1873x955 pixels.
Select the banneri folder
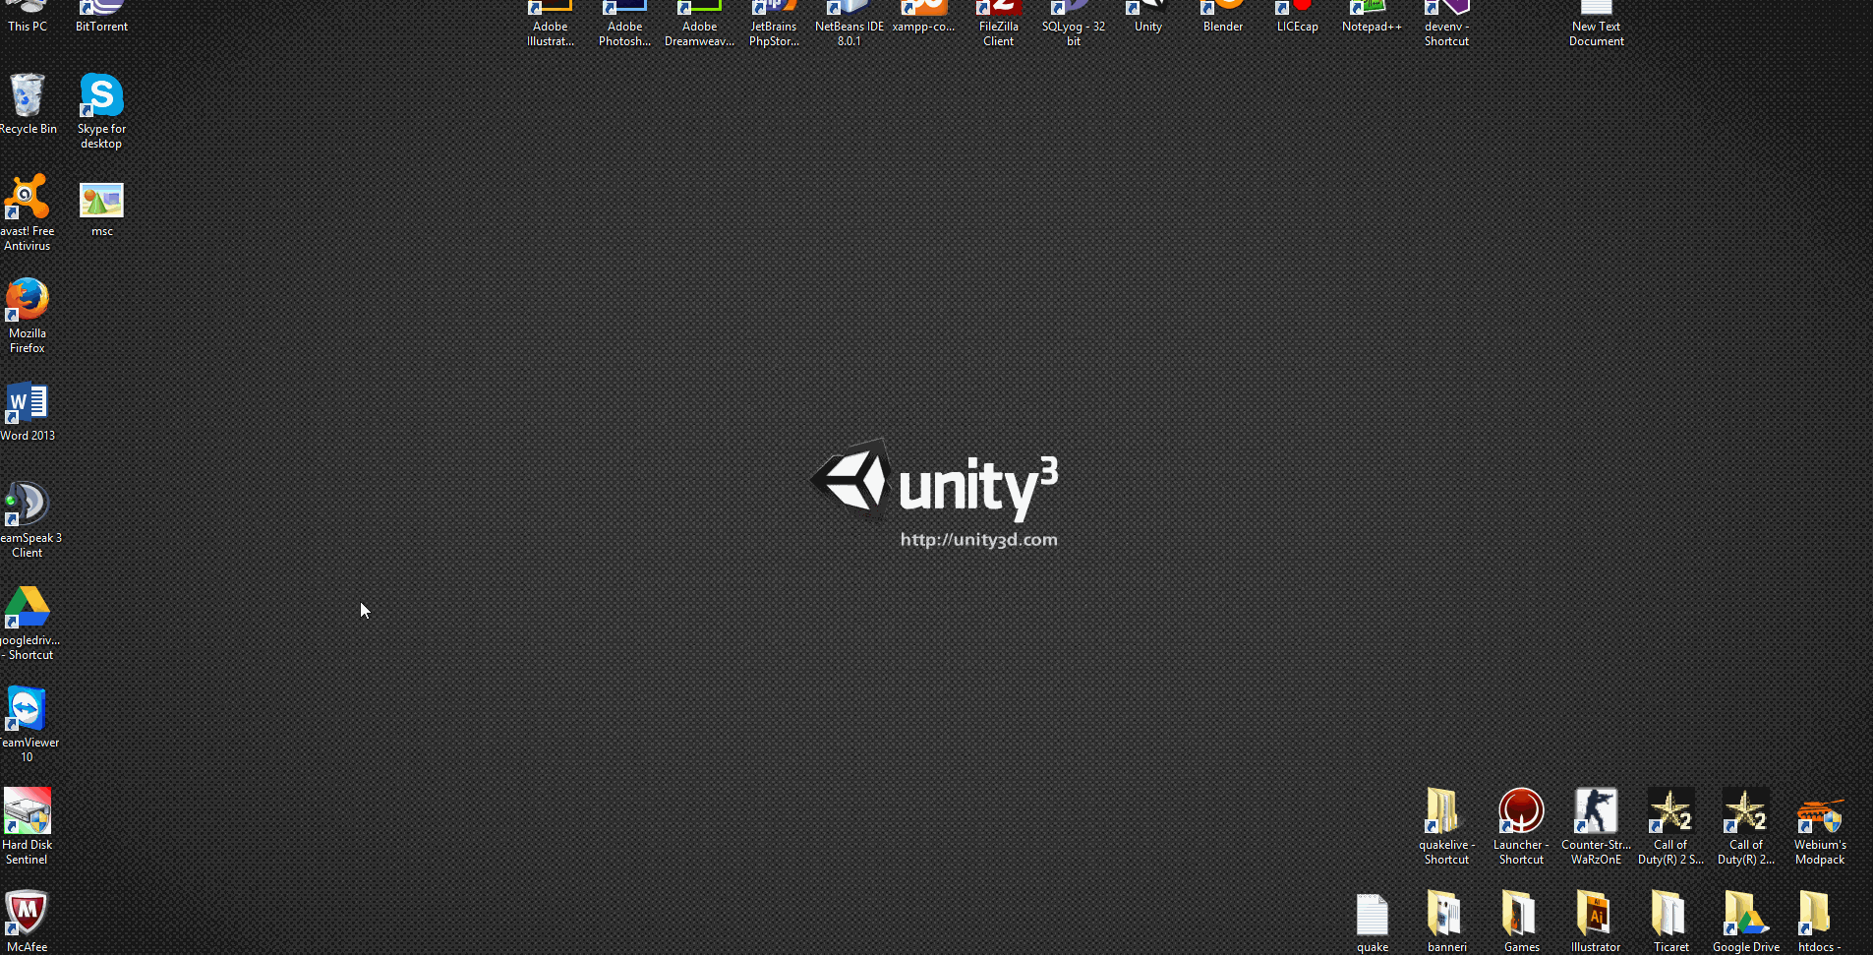coord(1447,922)
